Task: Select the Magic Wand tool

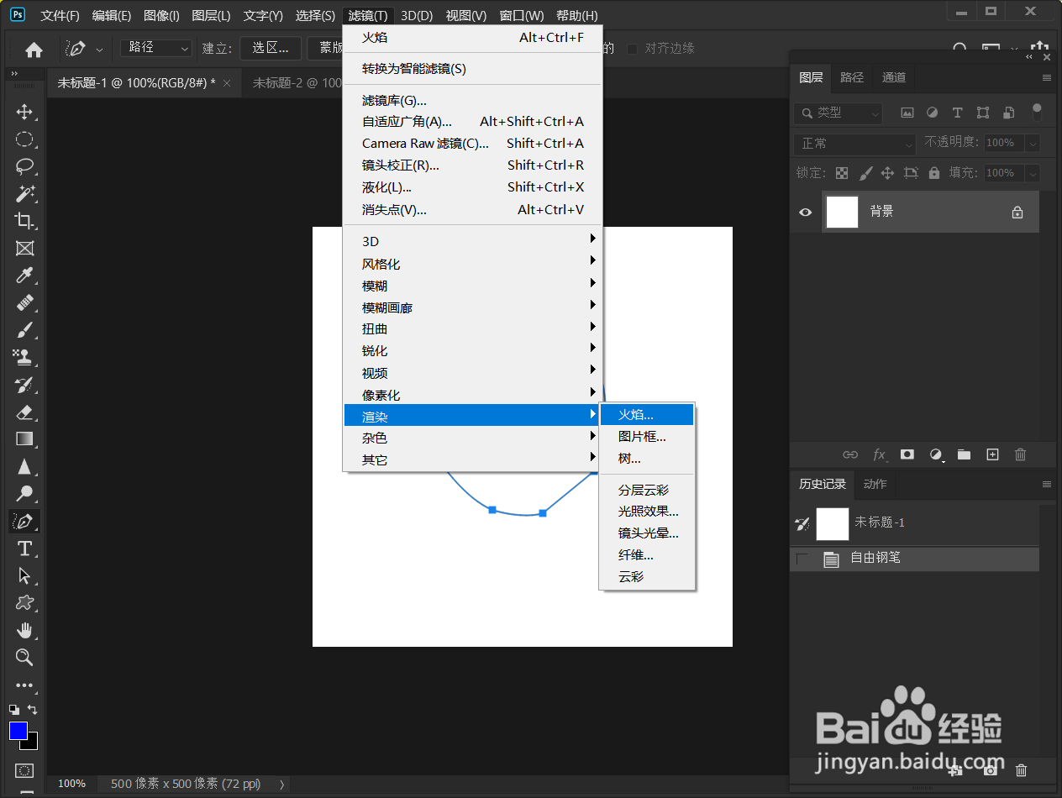Action: click(24, 194)
